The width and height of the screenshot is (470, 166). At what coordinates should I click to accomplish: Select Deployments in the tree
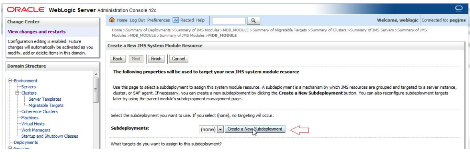pos(26,143)
